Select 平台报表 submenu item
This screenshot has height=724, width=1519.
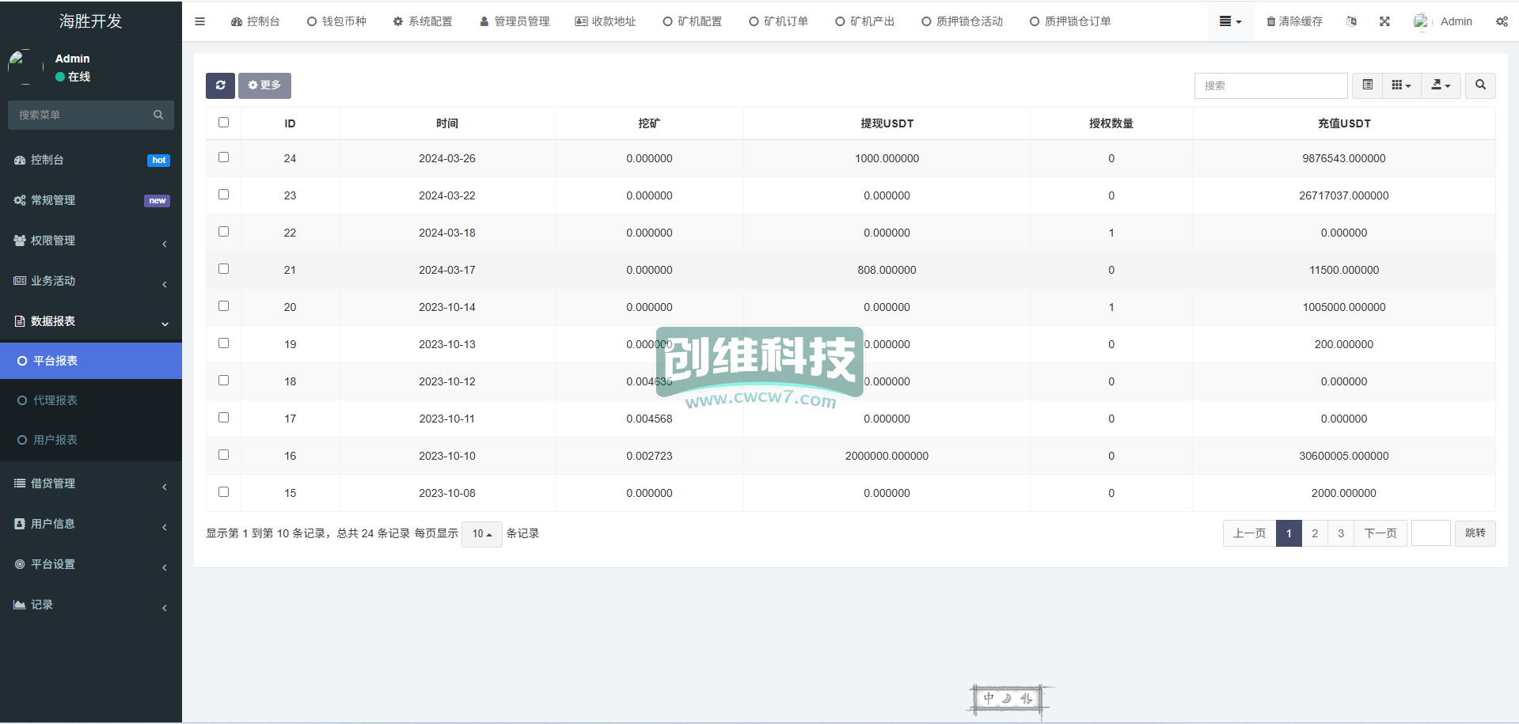click(x=91, y=361)
